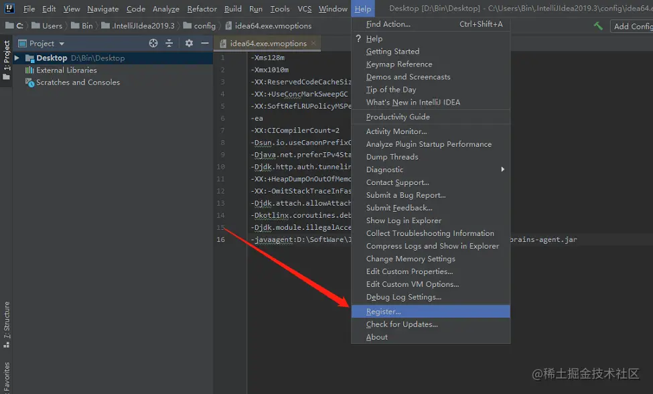This screenshot has width=653, height=394.
Task: Open the Structure tool window stripe
Action: point(6,324)
